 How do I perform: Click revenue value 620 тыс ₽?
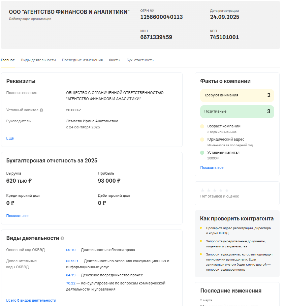click(19, 181)
